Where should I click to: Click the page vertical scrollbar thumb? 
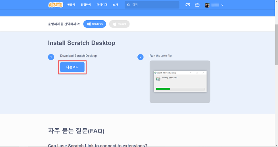click(x=276, y=44)
